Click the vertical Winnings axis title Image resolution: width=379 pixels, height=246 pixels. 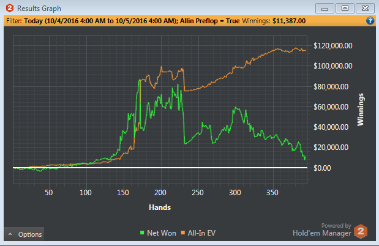click(361, 110)
